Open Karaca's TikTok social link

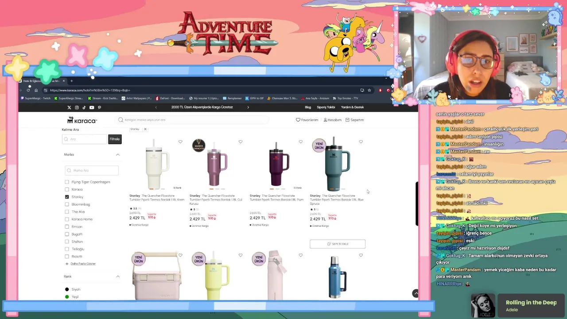pyautogui.click(x=84, y=107)
